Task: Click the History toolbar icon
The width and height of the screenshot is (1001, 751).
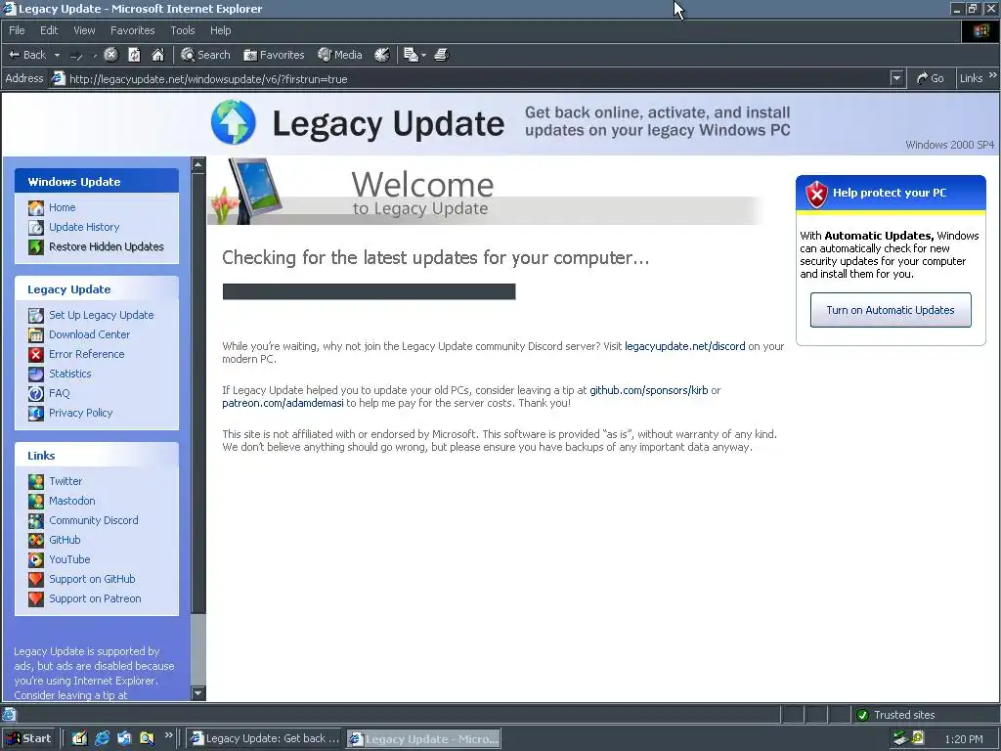Action: pos(382,55)
